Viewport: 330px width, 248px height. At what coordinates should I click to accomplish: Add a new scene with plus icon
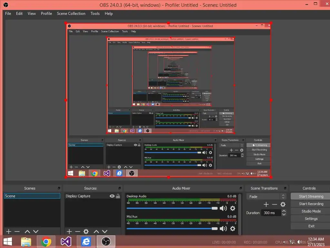(x=9, y=232)
